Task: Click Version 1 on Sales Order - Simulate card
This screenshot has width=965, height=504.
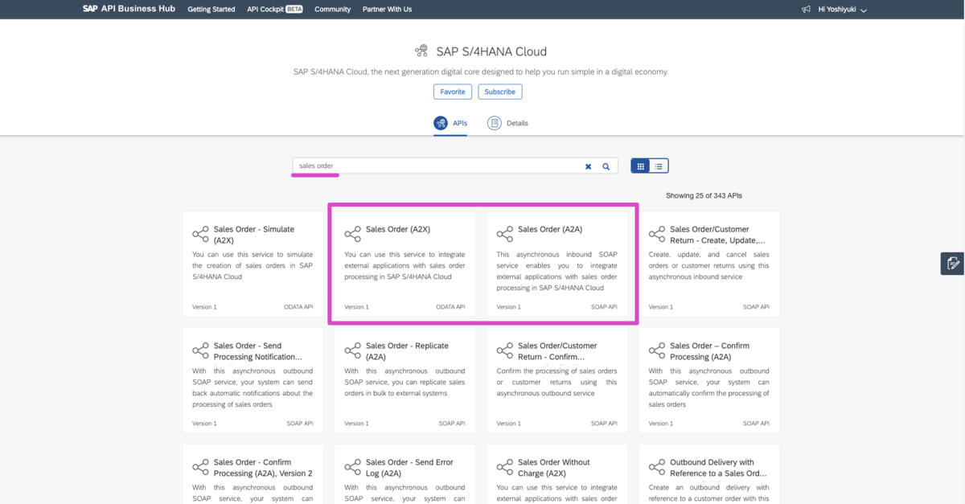Action: click(x=204, y=307)
